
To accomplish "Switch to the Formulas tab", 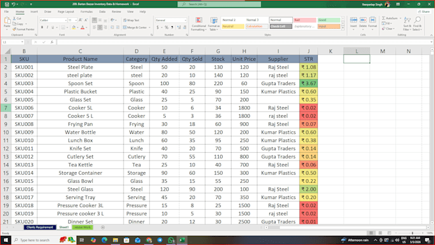I will point(86,12).
